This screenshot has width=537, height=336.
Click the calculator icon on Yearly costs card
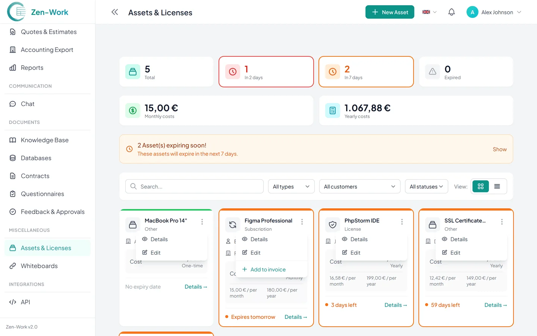332,111
